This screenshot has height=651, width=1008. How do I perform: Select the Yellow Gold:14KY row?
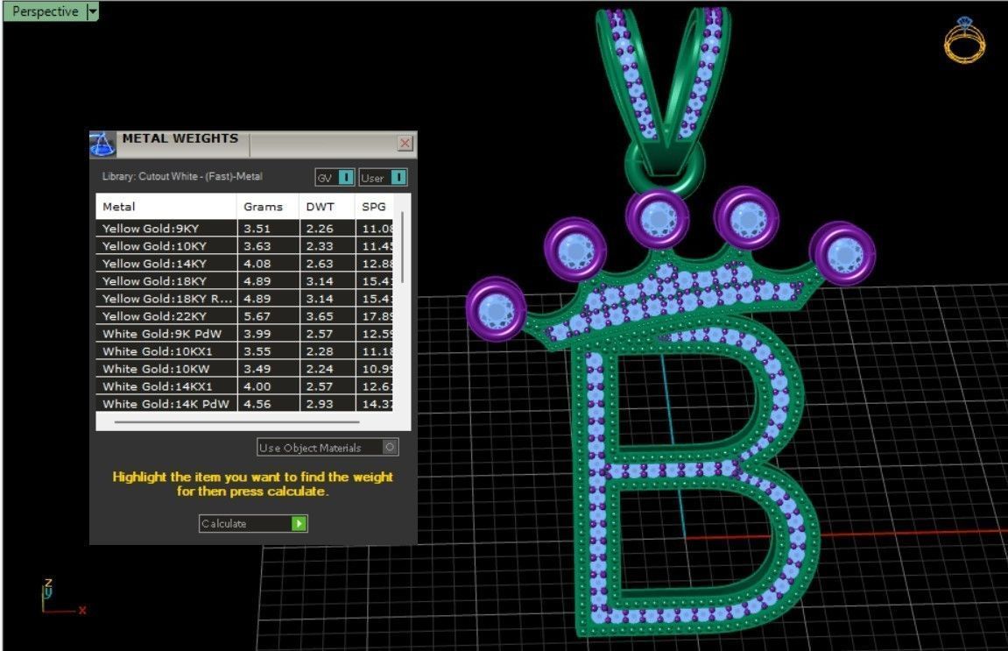pos(244,263)
